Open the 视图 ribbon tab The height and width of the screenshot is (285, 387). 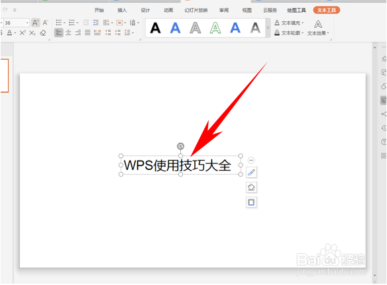(x=247, y=10)
